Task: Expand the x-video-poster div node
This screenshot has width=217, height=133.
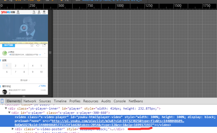Action: pos(13,129)
